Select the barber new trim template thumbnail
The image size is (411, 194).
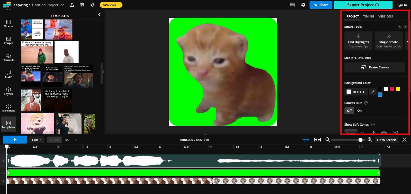(78, 76)
